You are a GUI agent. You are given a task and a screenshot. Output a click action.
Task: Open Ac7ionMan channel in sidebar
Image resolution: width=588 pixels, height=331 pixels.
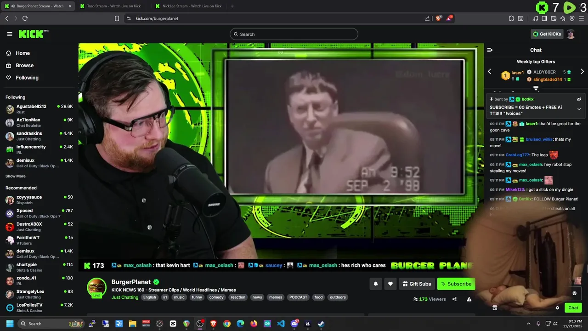pyautogui.click(x=39, y=122)
